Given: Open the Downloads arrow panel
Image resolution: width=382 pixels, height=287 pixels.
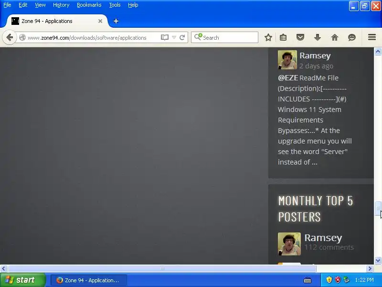Looking at the screenshot, I should point(318,38).
